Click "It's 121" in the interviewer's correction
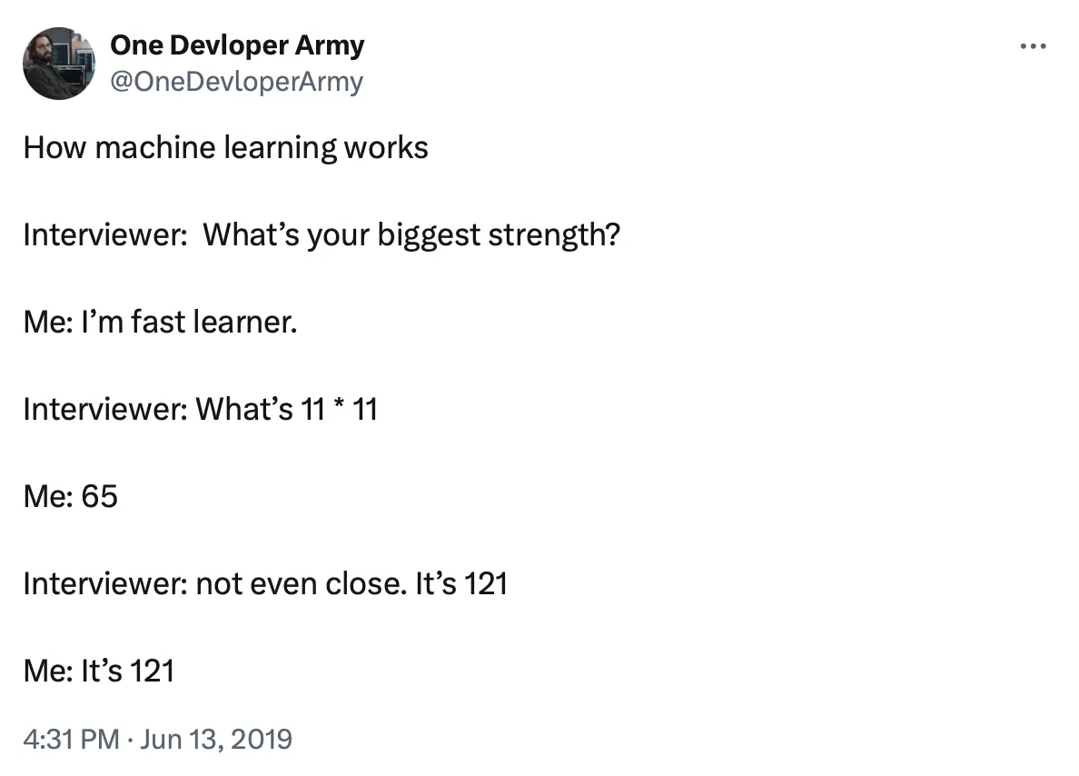 [461, 583]
